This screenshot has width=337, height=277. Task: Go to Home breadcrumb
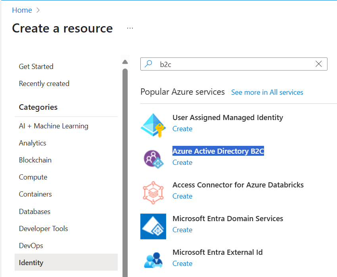[22, 10]
